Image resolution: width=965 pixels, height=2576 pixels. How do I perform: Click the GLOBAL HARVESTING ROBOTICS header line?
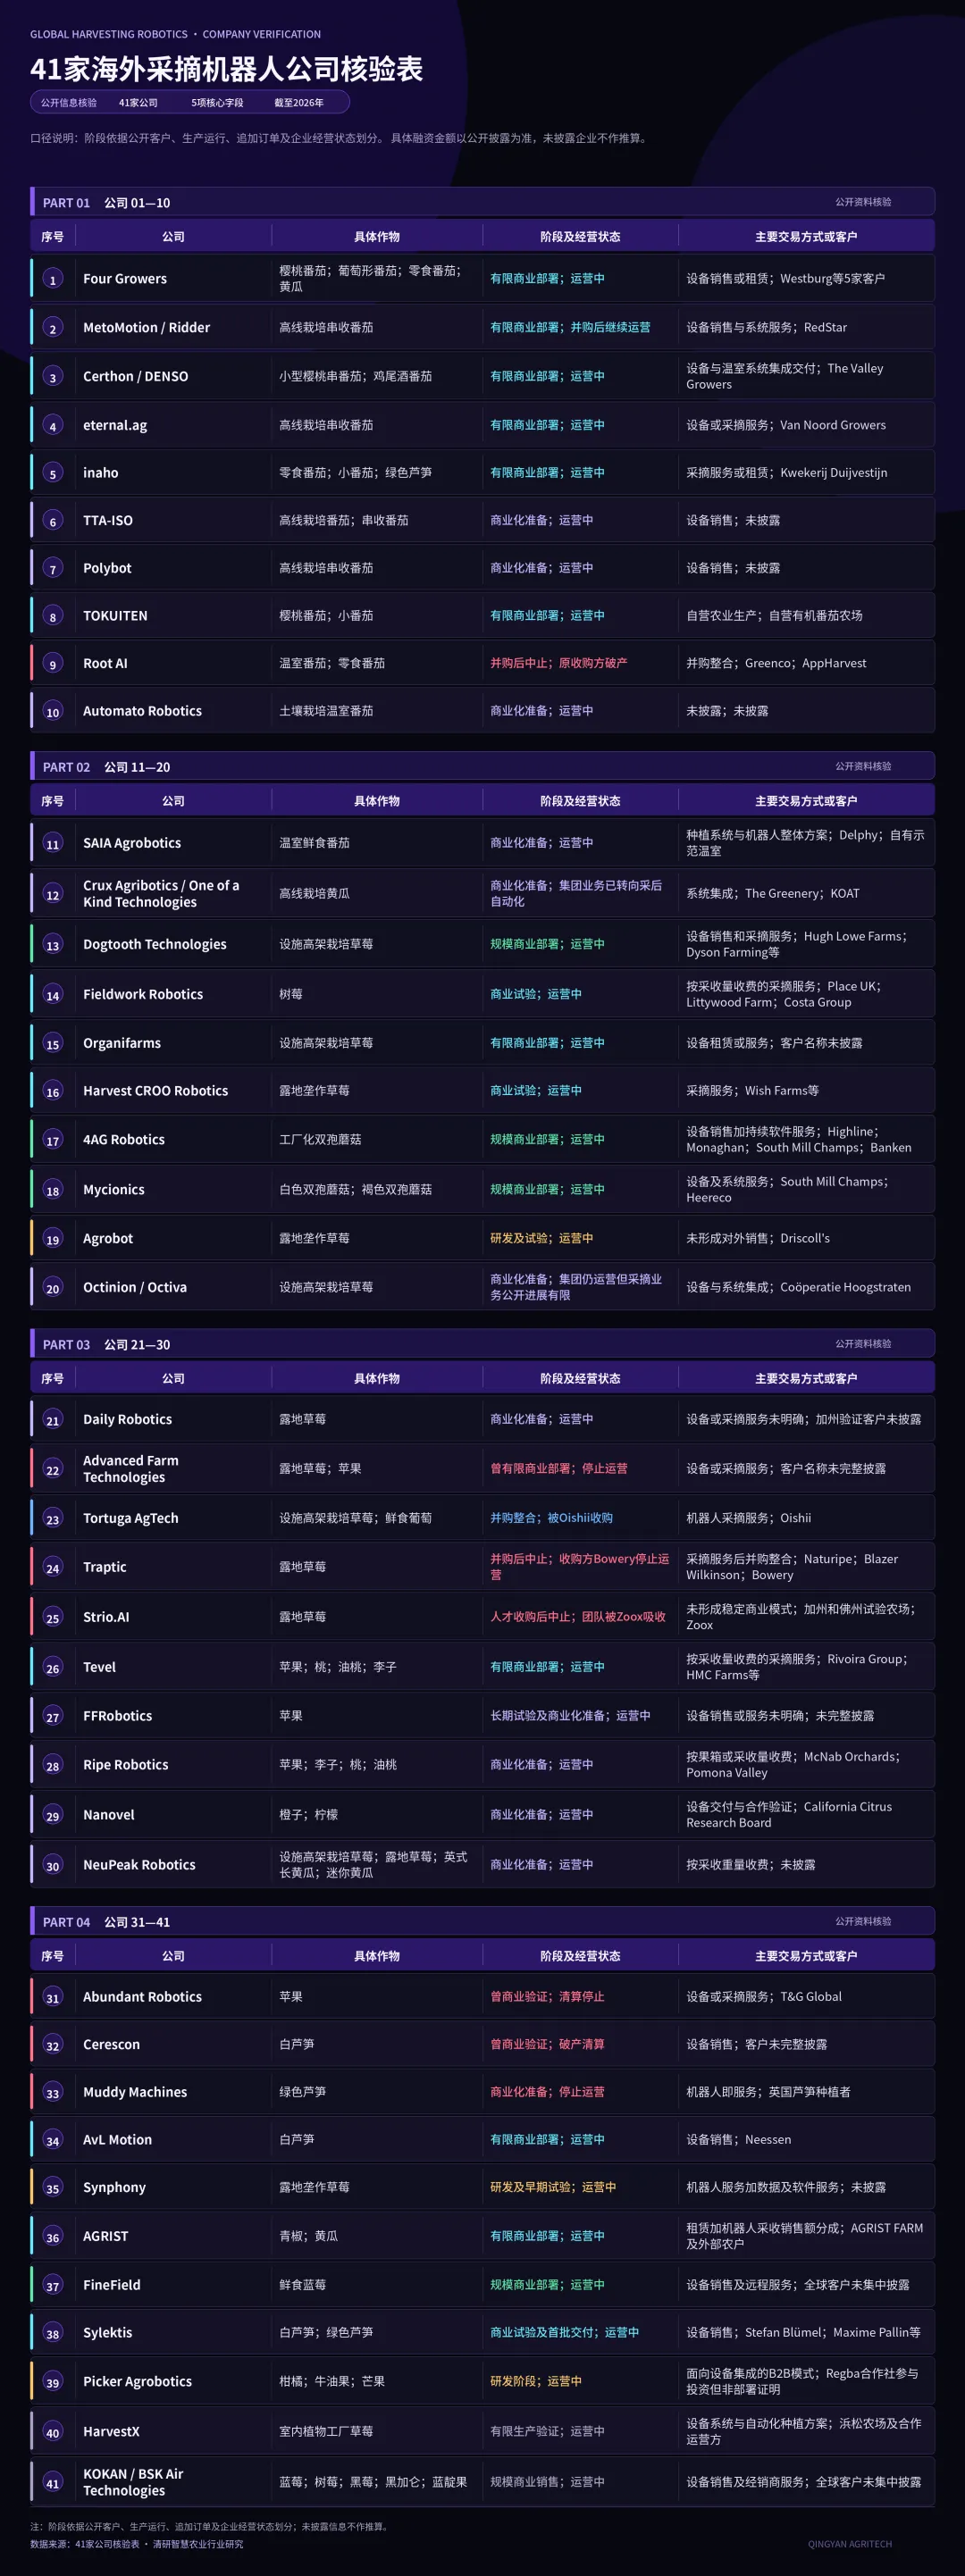[175, 34]
